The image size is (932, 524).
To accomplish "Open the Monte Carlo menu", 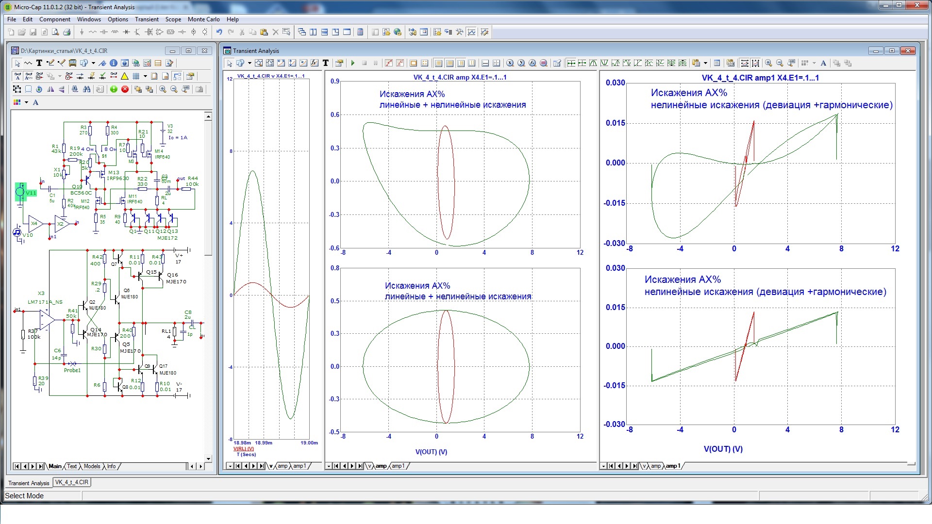I will coord(203,19).
